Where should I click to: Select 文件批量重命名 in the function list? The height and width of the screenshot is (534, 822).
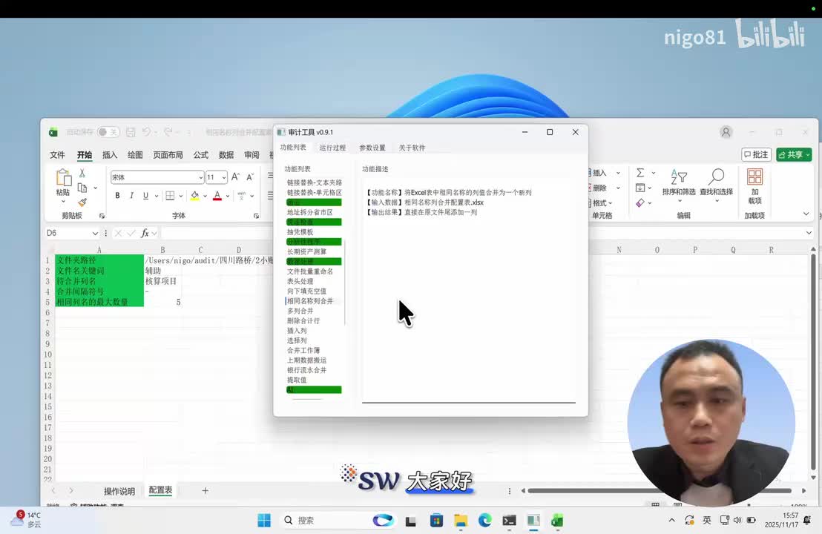click(310, 271)
